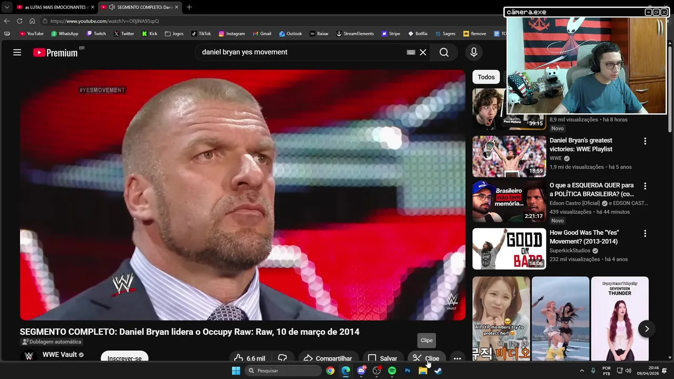Open options menu for O que a ESQUERDA QUER video
The width and height of the screenshot is (674, 379).
coord(645,186)
